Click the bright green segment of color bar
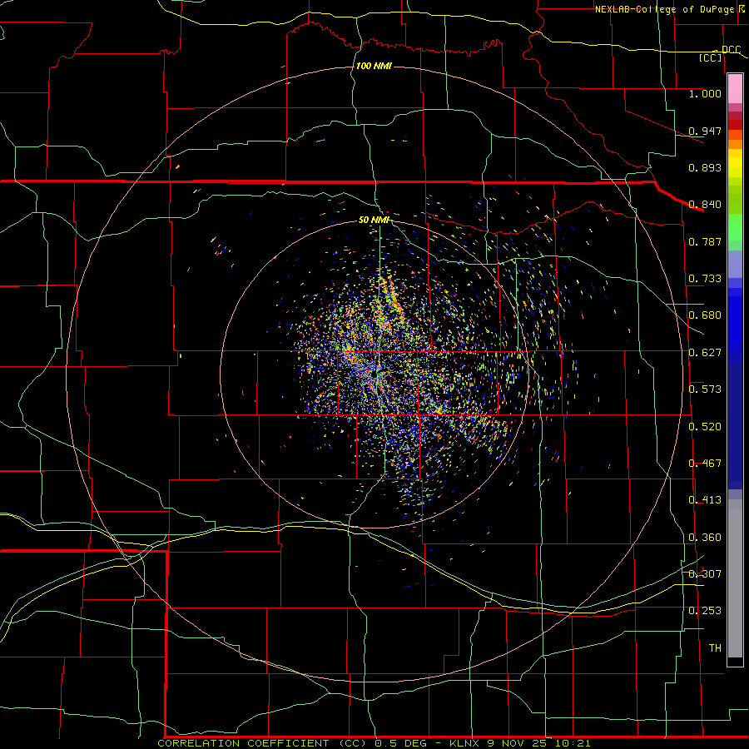This screenshot has width=749, height=749. click(x=735, y=227)
